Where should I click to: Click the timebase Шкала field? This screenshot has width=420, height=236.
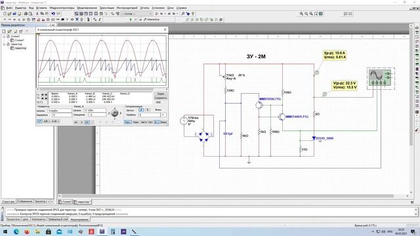coord(60,111)
